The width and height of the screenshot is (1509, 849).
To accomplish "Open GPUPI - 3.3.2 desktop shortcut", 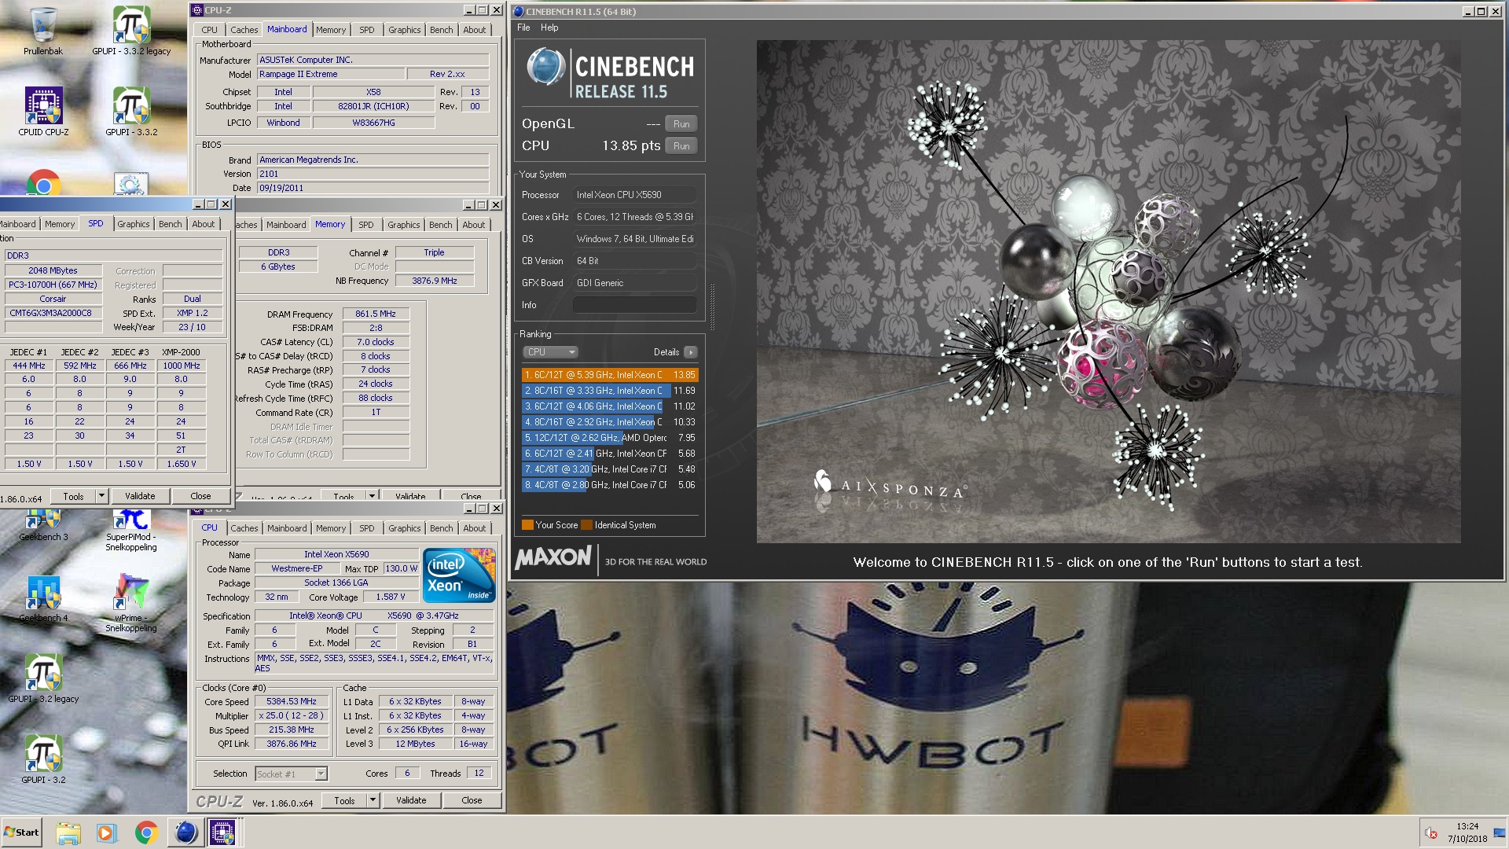I will (x=131, y=112).
